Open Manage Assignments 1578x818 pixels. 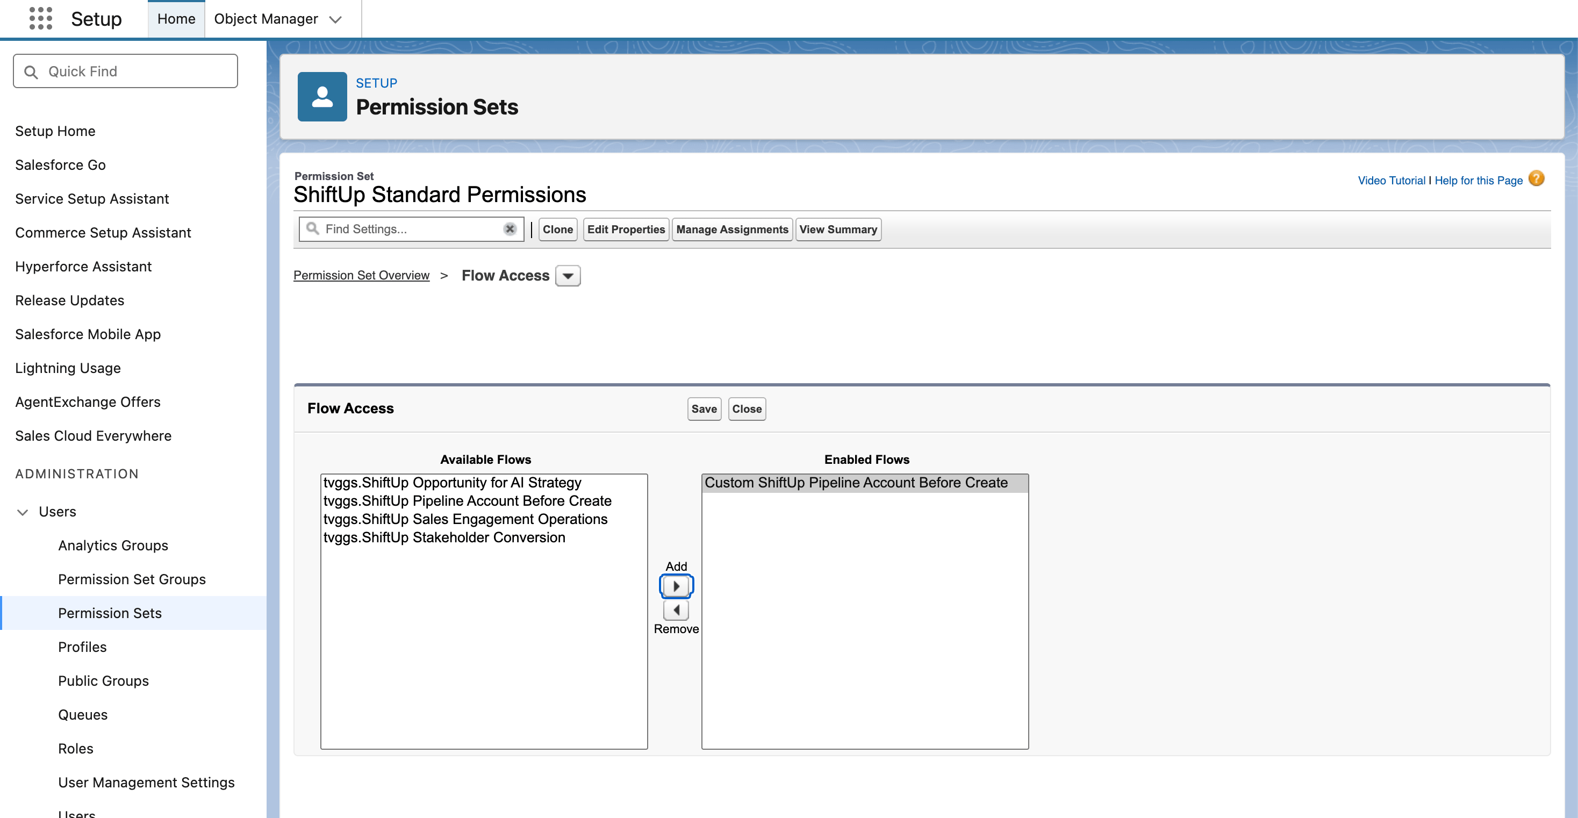(732, 229)
